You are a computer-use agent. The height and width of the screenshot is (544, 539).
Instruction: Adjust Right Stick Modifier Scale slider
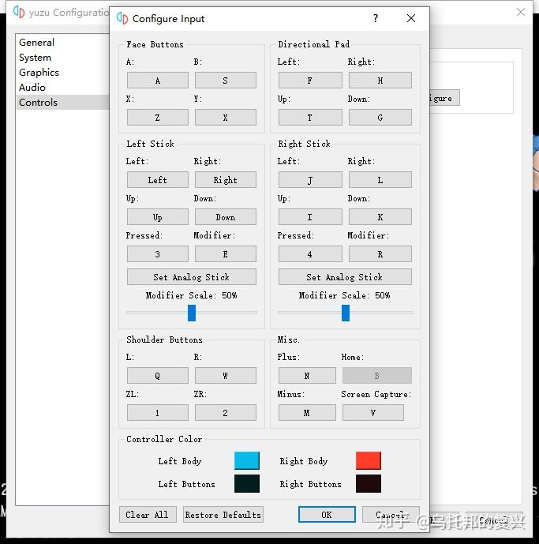[x=346, y=313]
